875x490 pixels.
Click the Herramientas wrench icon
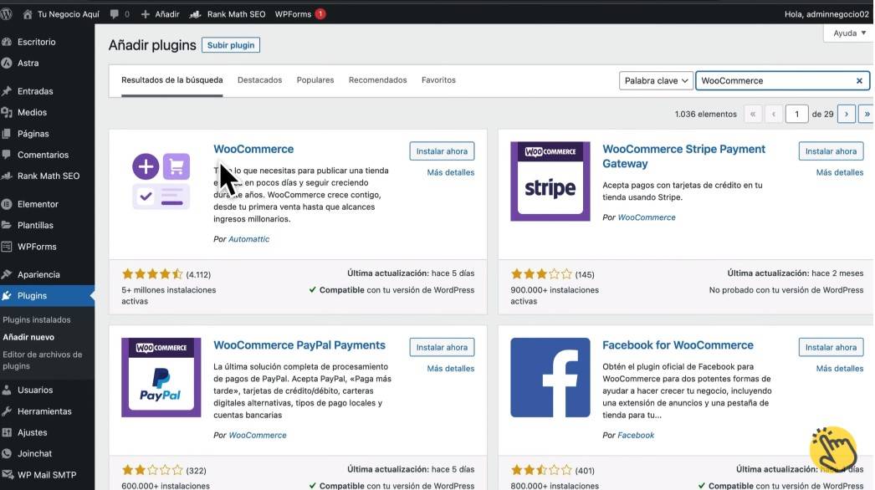[x=7, y=411]
